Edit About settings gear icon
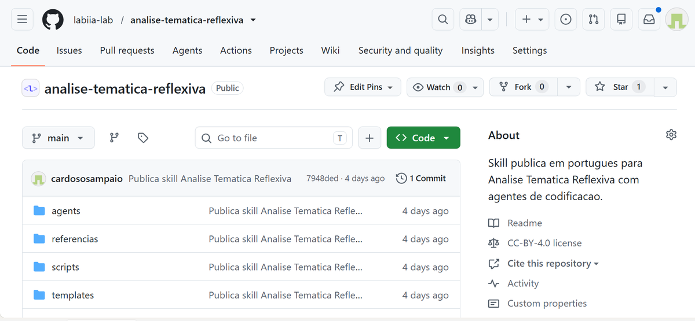The image size is (695, 321). click(x=671, y=135)
